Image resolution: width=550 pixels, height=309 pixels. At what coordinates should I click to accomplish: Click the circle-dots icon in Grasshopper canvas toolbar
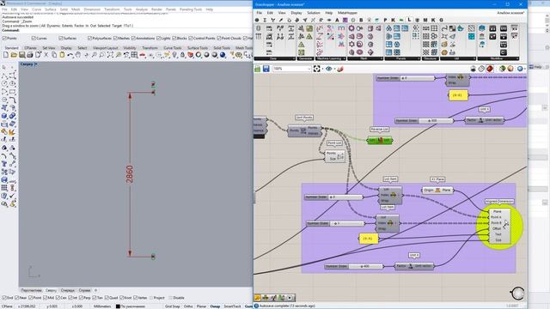(481, 69)
